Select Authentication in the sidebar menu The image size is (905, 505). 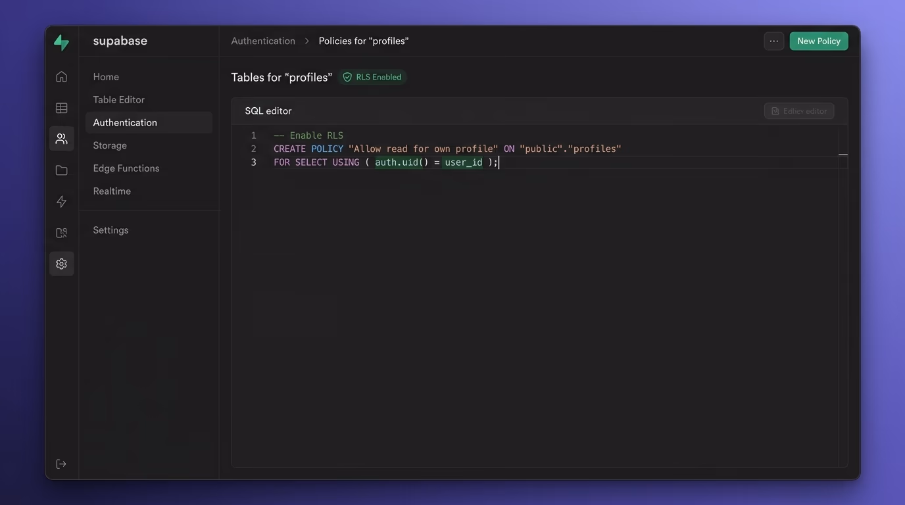[149, 122]
